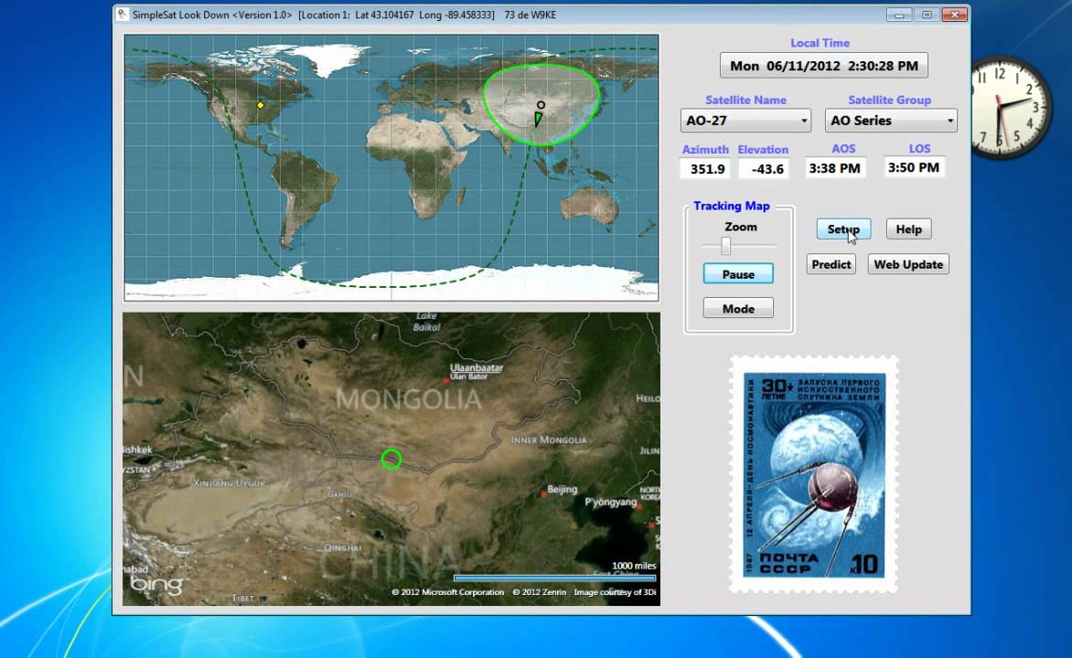Pause the tracking map

pos(738,274)
